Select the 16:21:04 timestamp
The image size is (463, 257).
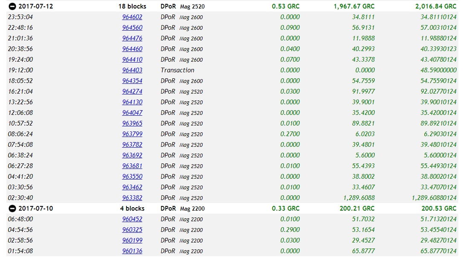click(x=20, y=91)
